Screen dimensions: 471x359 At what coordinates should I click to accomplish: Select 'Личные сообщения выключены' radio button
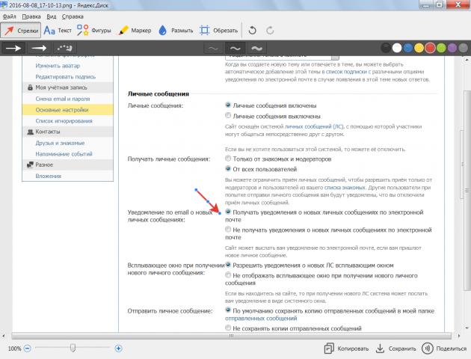click(x=228, y=116)
